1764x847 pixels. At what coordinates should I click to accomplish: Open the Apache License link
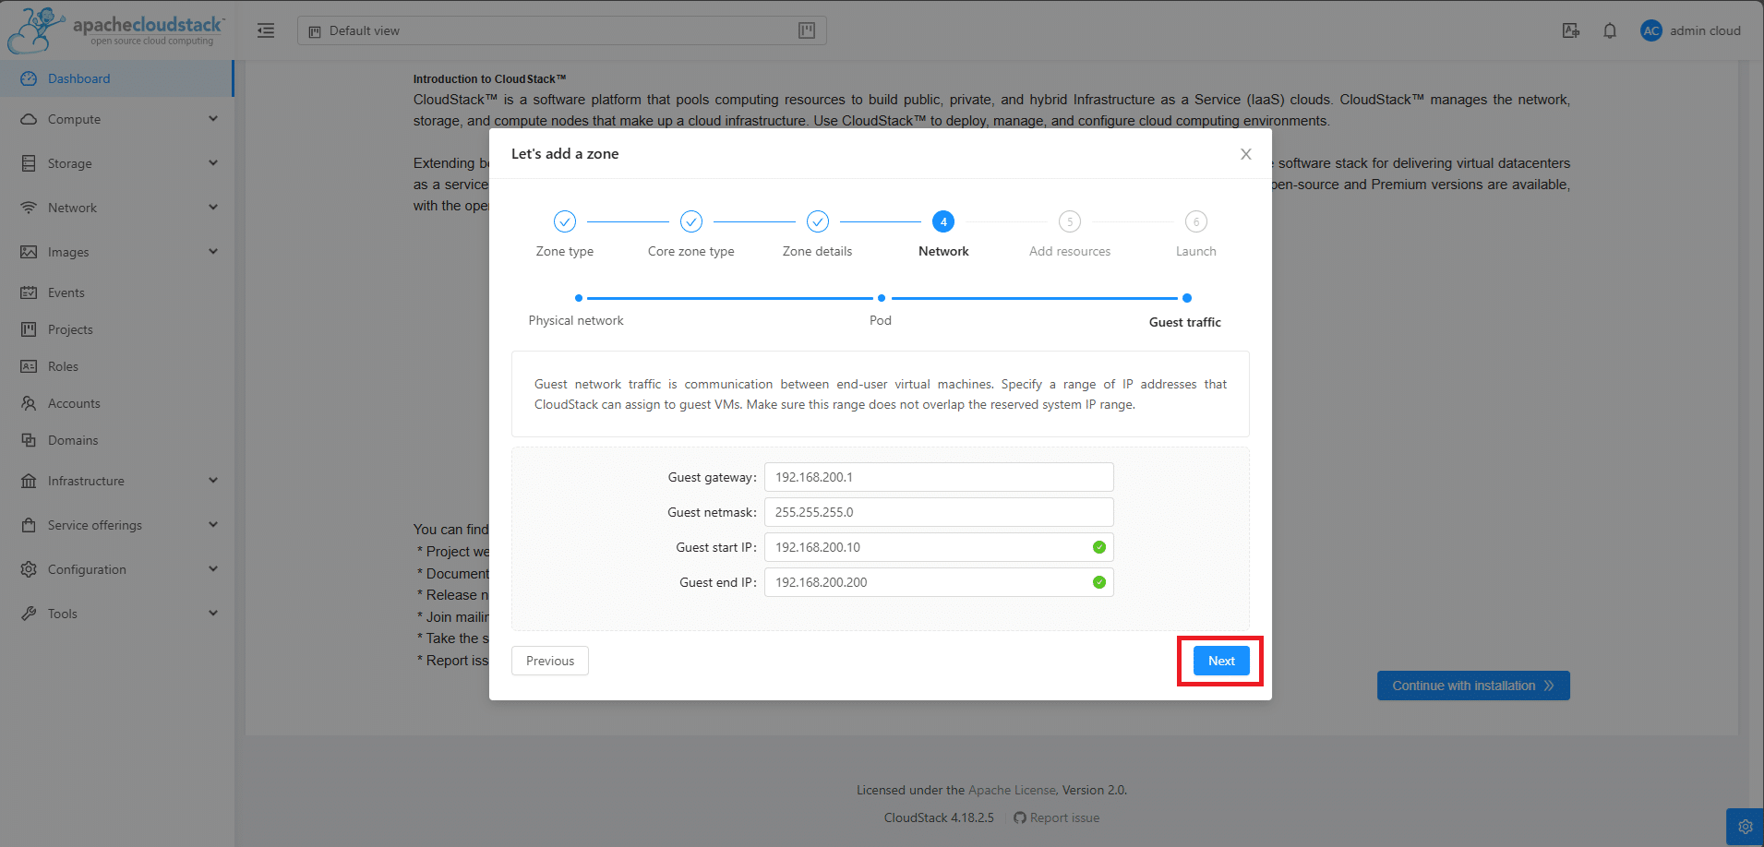pyautogui.click(x=1012, y=790)
